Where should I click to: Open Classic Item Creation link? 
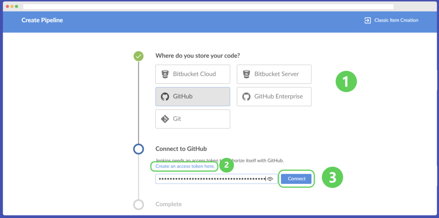(x=396, y=20)
